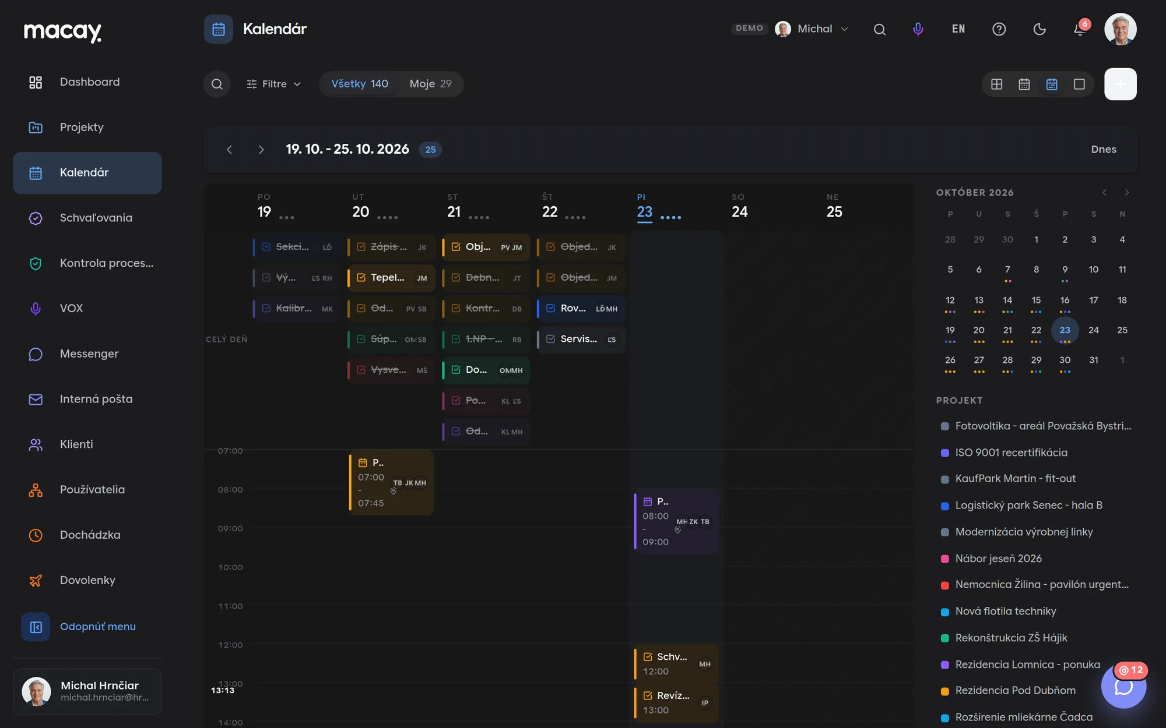1166x728 pixels.
Task: Select October 15 in the mini calendar
Action: click(1036, 301)
